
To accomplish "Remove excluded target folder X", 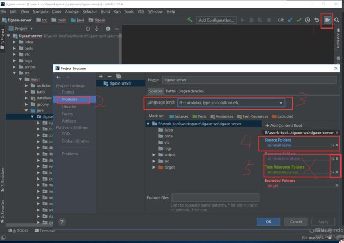I will [x=337, y=185].
